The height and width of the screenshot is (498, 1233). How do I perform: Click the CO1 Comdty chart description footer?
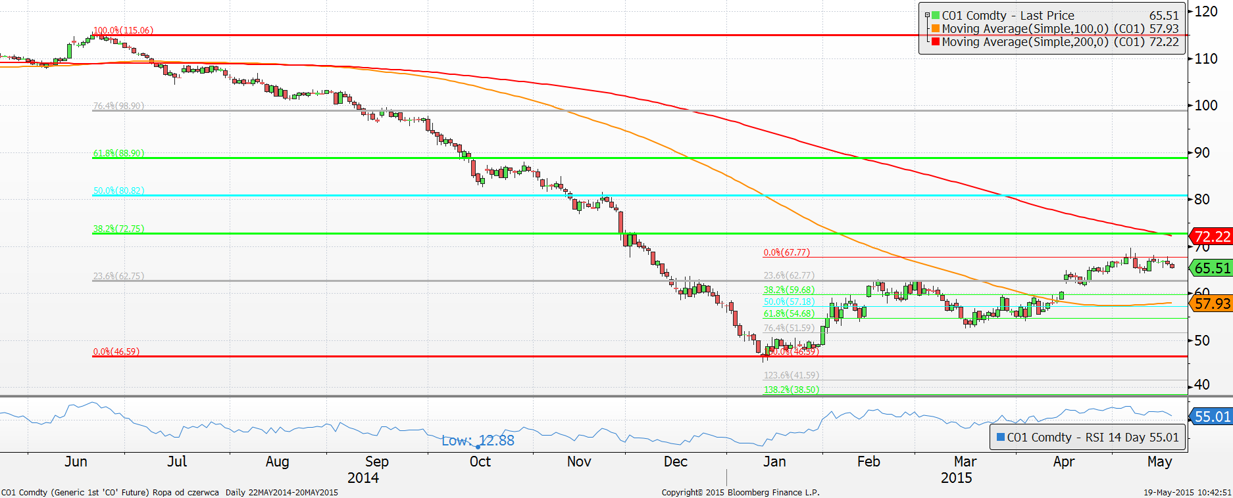[x=170, y=493]
